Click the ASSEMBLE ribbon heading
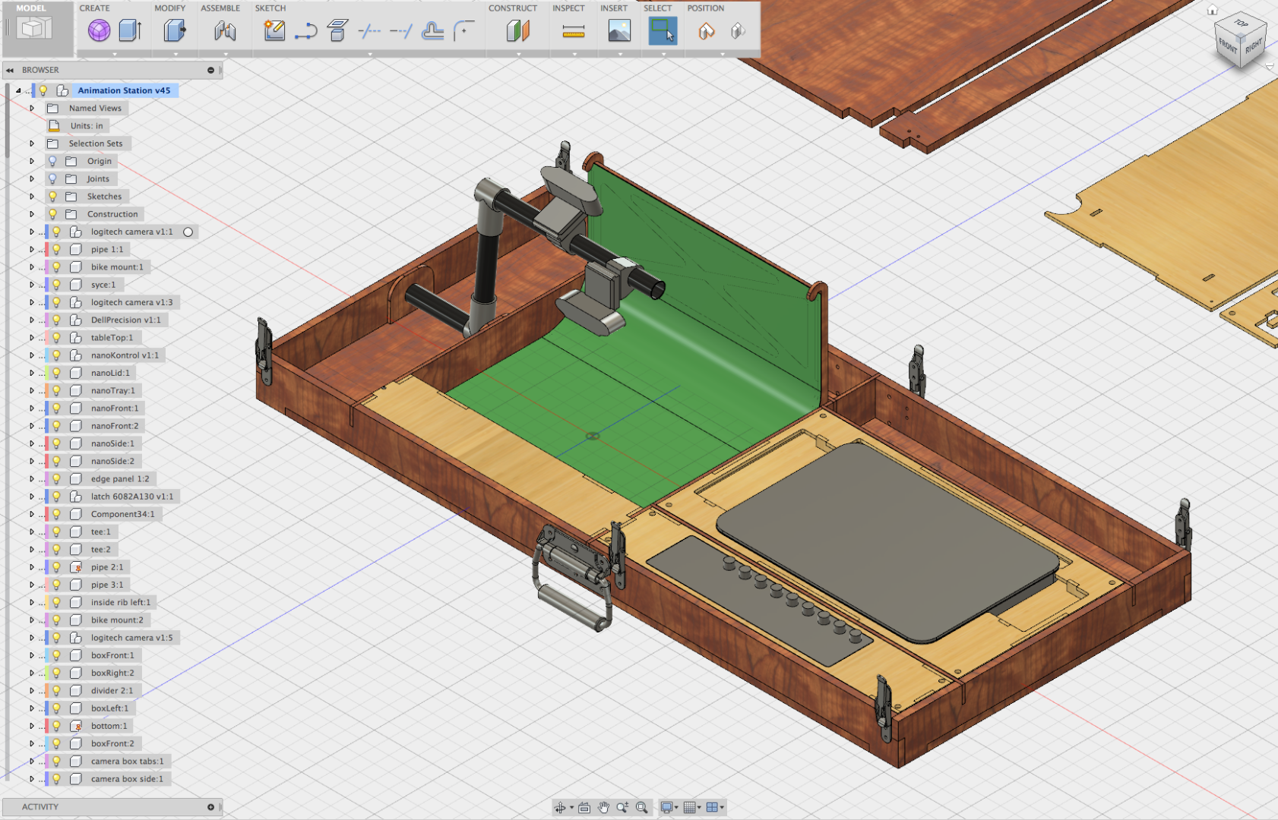This screenshot has width=1278, height=820. pos(220,8)
